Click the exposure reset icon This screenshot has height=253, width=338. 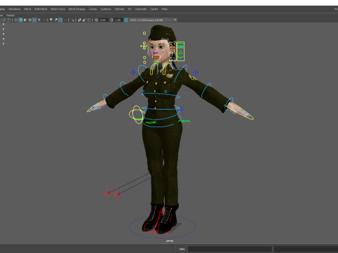[96, 20]
